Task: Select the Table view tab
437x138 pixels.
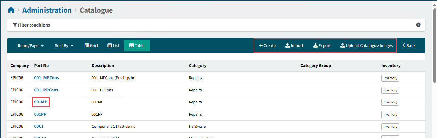Action: [137, 46]
